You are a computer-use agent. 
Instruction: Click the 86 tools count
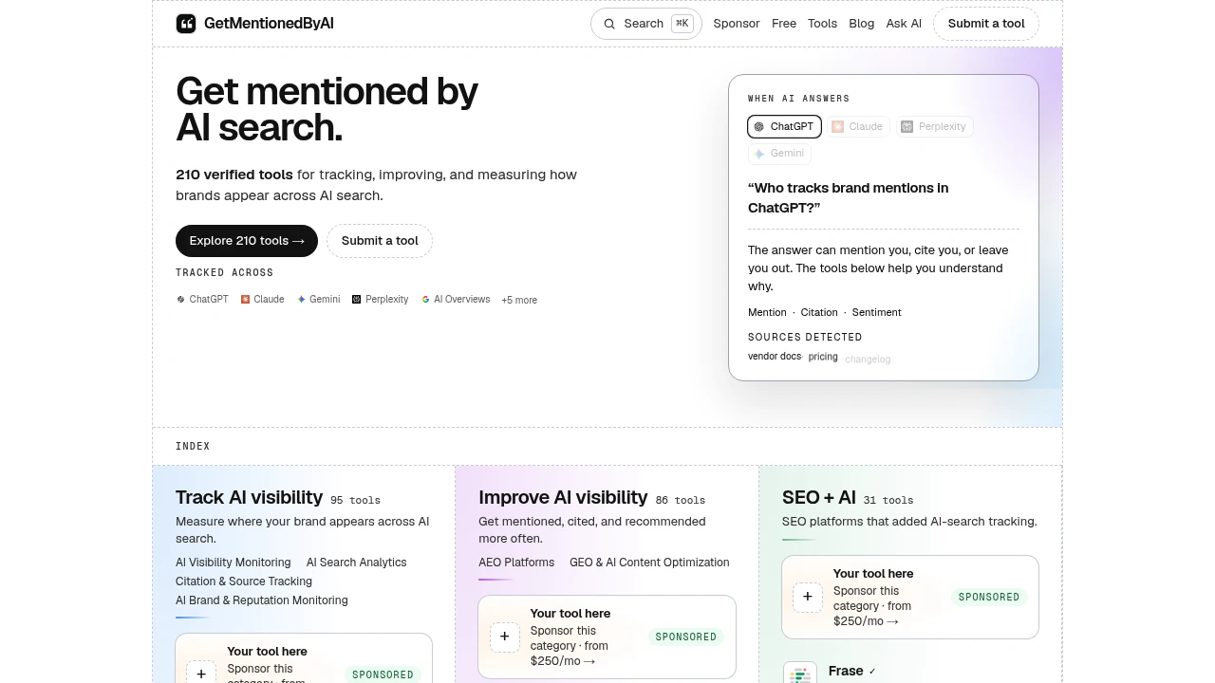coord(681,500)
